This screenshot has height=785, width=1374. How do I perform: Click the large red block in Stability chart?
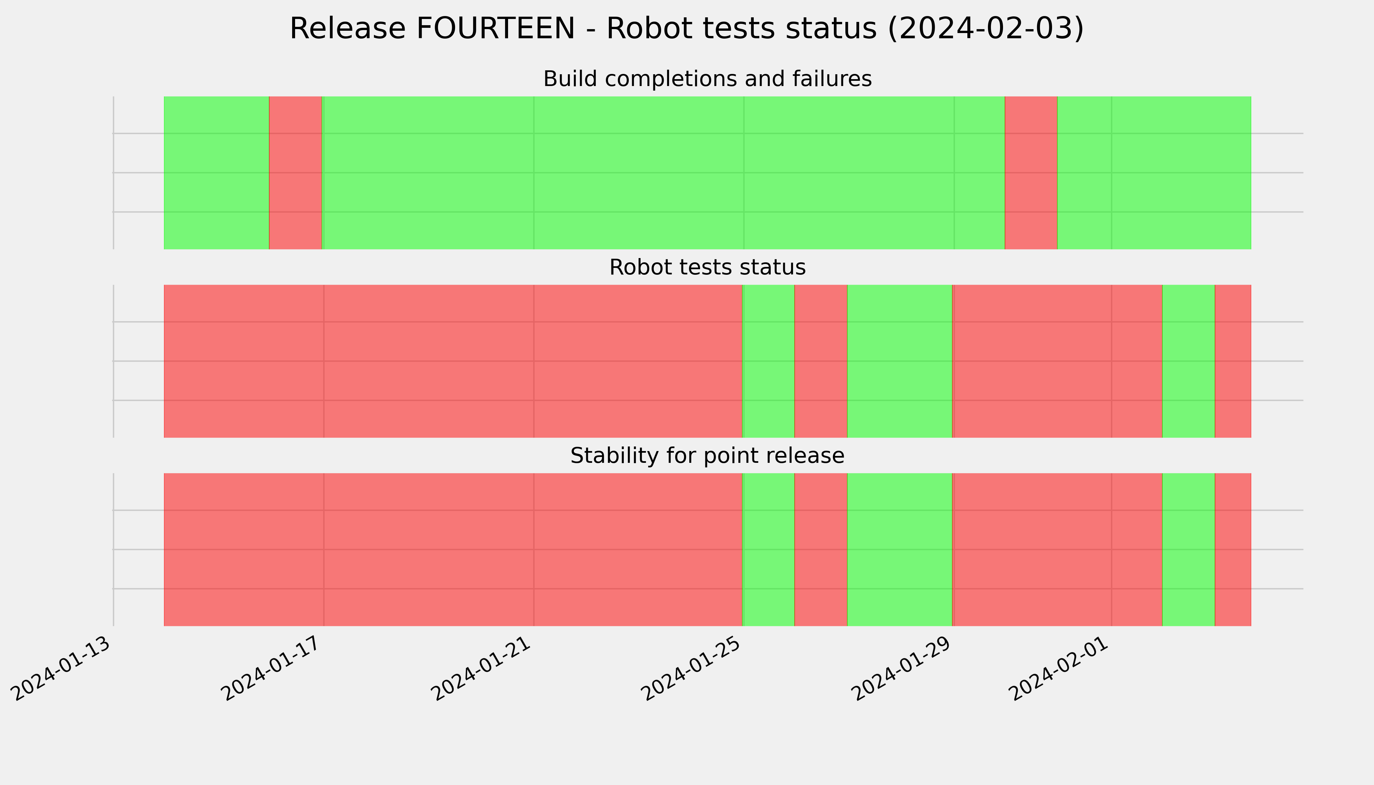[453, 549]
